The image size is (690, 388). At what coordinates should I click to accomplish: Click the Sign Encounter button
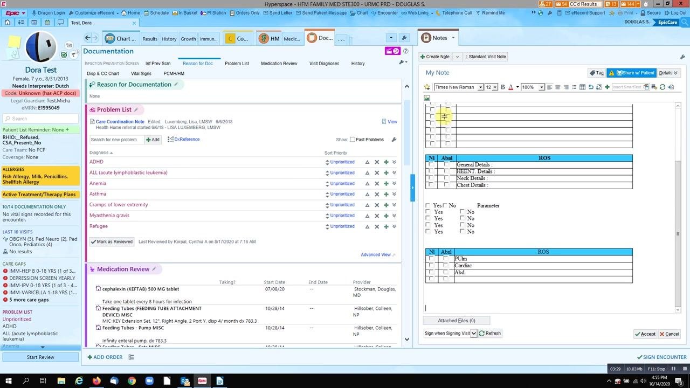pos(661,357)
